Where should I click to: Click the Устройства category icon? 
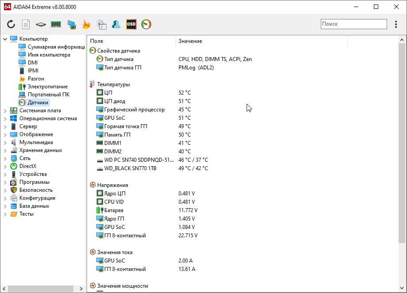point(14,174)
